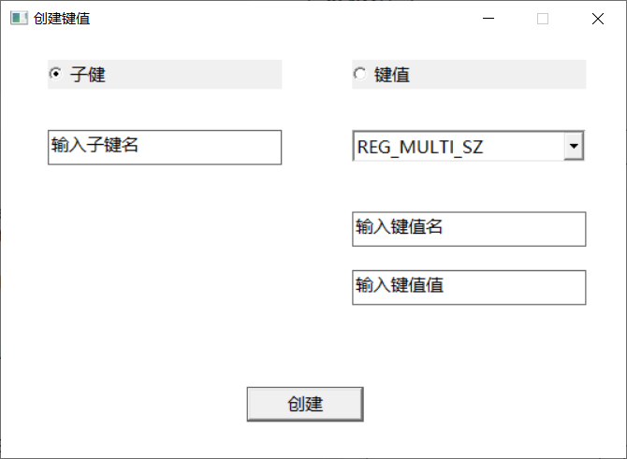Click the 键值 option label text

(x=392, y=75)
